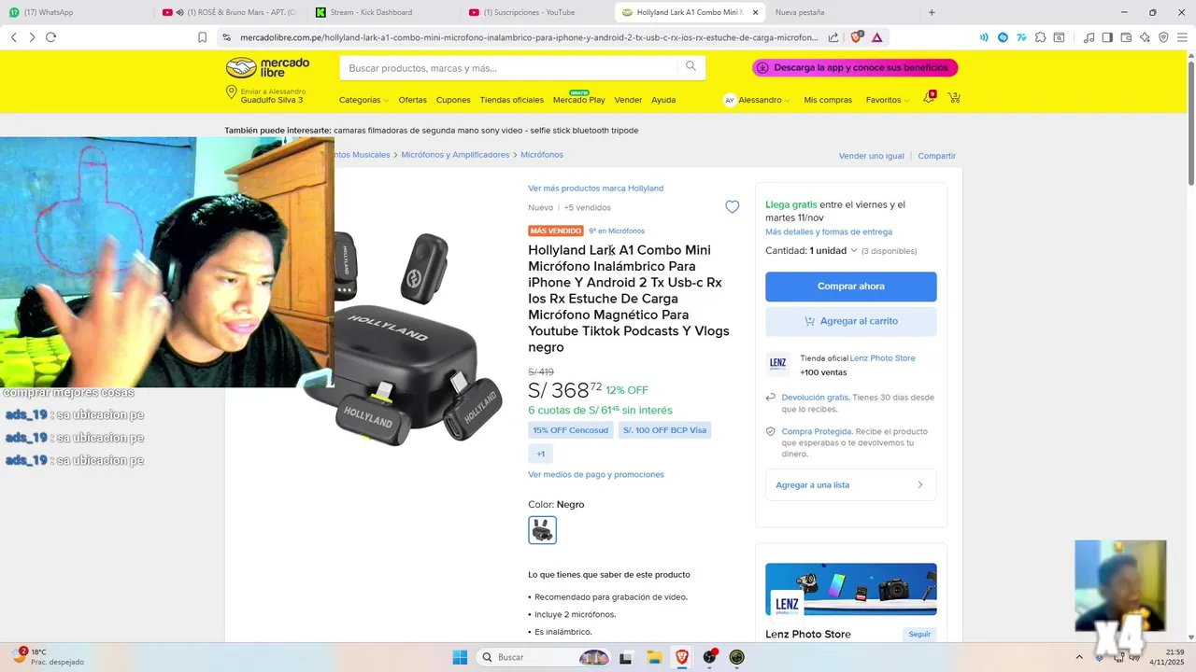Open the browser hamburger menu
Image resolution: width=1196 pixels, height=672 pixels.
point(1182,37)
